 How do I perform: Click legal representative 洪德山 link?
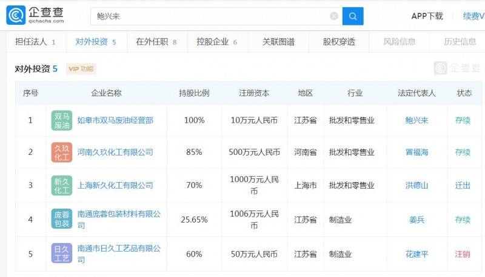pyautogui.click(x=416, y=185)
